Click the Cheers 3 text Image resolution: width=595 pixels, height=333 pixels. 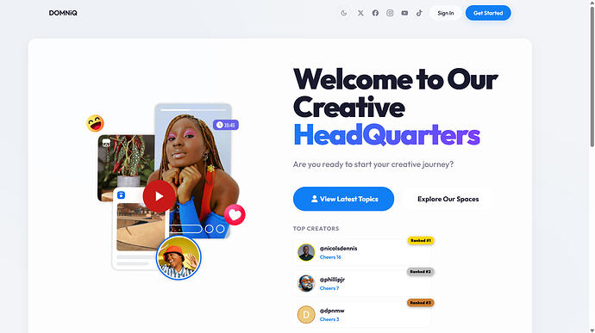coord(329,319)
